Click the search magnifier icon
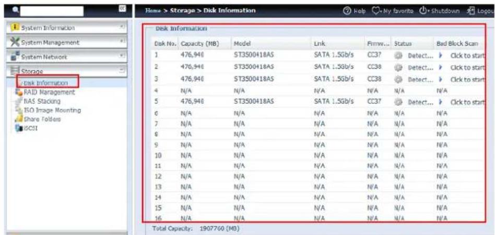The height and width of the screenshot is (235, 495). point(15,11)
